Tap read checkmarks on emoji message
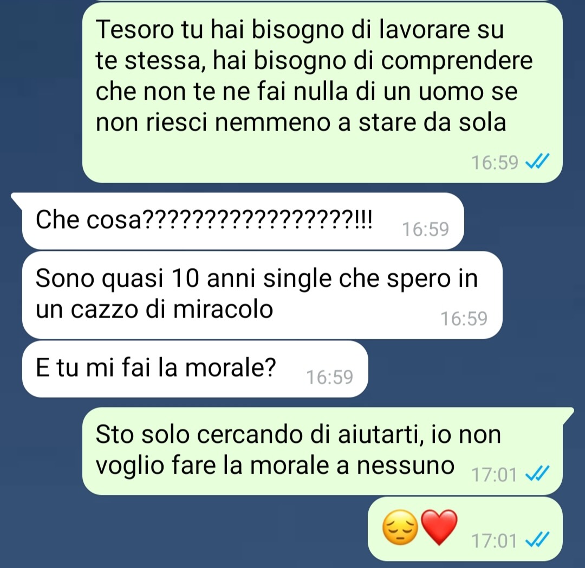This screenshot has height=568, width=585. (x=537, y=540)
